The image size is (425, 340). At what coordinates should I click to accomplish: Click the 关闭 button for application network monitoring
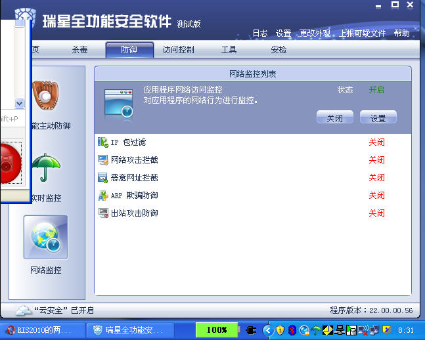click(335, 117)
